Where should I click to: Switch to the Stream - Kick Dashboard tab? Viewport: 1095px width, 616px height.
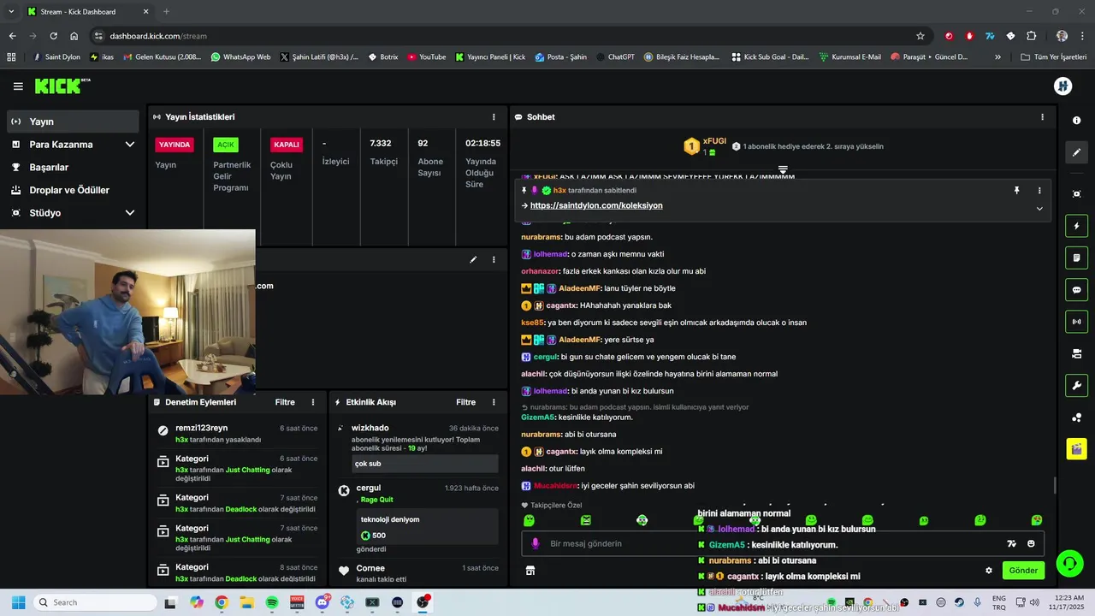point(86,12)
